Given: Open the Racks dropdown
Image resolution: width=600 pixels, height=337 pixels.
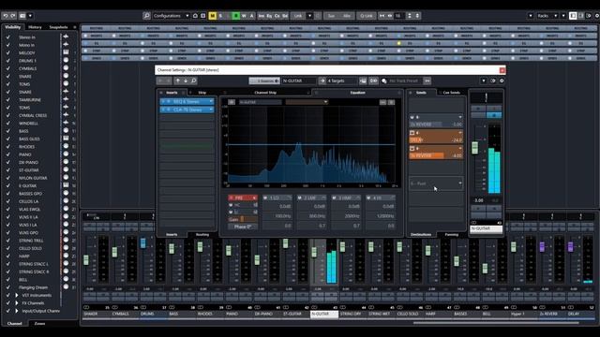Looking at the screenshot, I should point(547,16).
